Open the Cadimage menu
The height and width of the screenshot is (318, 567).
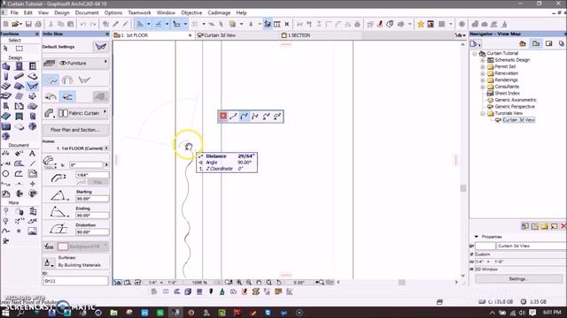coord(219,12)
